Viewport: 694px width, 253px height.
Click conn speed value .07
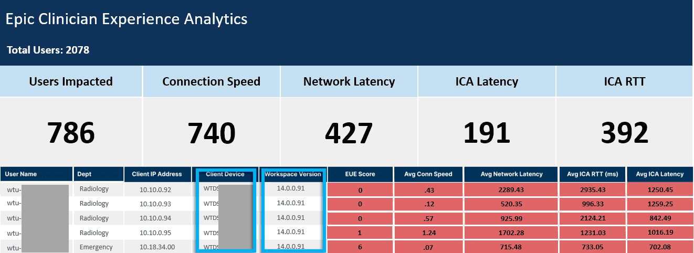click(428, 247)
